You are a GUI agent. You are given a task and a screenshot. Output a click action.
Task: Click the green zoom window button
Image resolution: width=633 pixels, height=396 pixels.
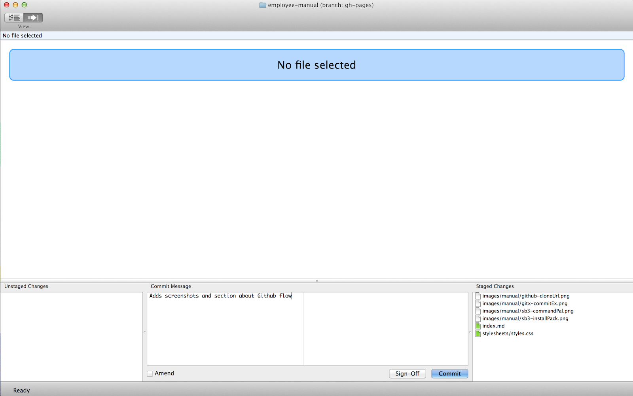(x=24, y=5)
